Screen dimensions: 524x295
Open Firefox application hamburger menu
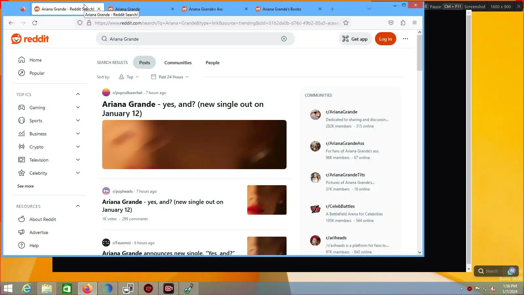(415, 23)
